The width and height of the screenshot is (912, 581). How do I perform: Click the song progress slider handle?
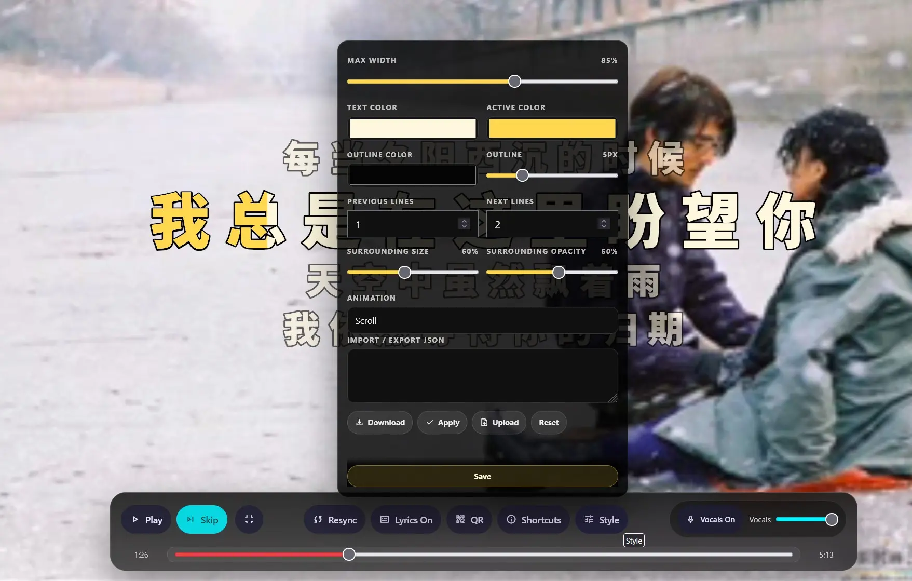pyautogui.click(x=349, y=555)
